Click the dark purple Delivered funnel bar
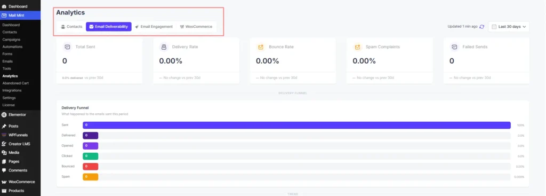 coord(91,135)
